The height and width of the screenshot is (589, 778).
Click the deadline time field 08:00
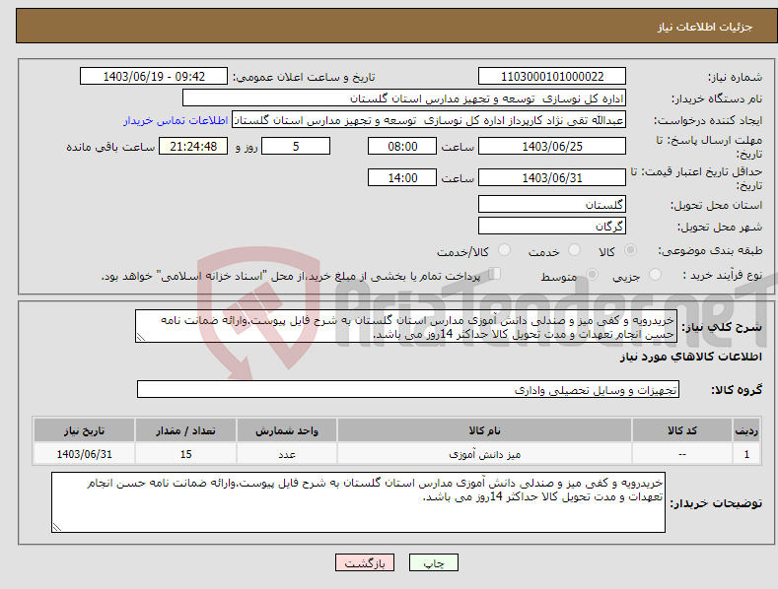click(x=402, y=146)
